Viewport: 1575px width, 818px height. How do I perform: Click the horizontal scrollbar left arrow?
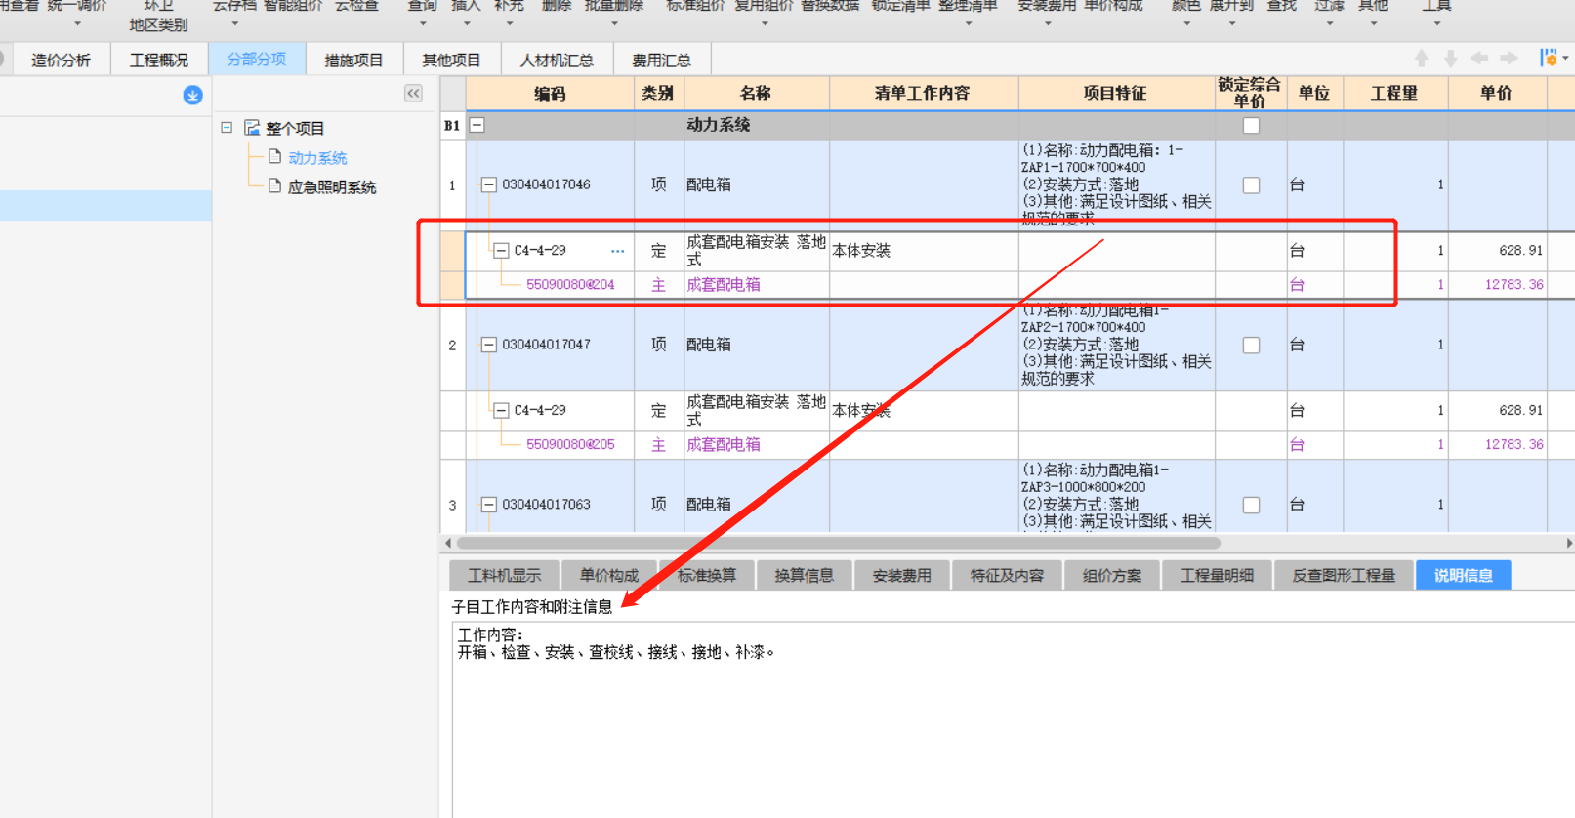[x=448, y=543]
